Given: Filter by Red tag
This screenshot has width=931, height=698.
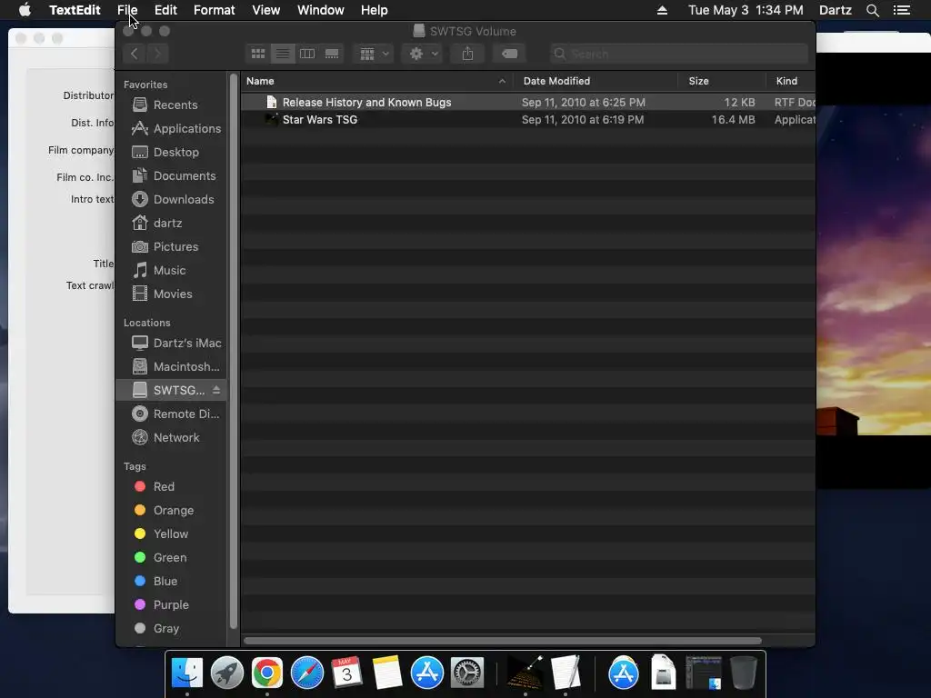Looking at the screenshot, I should click(171, 487).
